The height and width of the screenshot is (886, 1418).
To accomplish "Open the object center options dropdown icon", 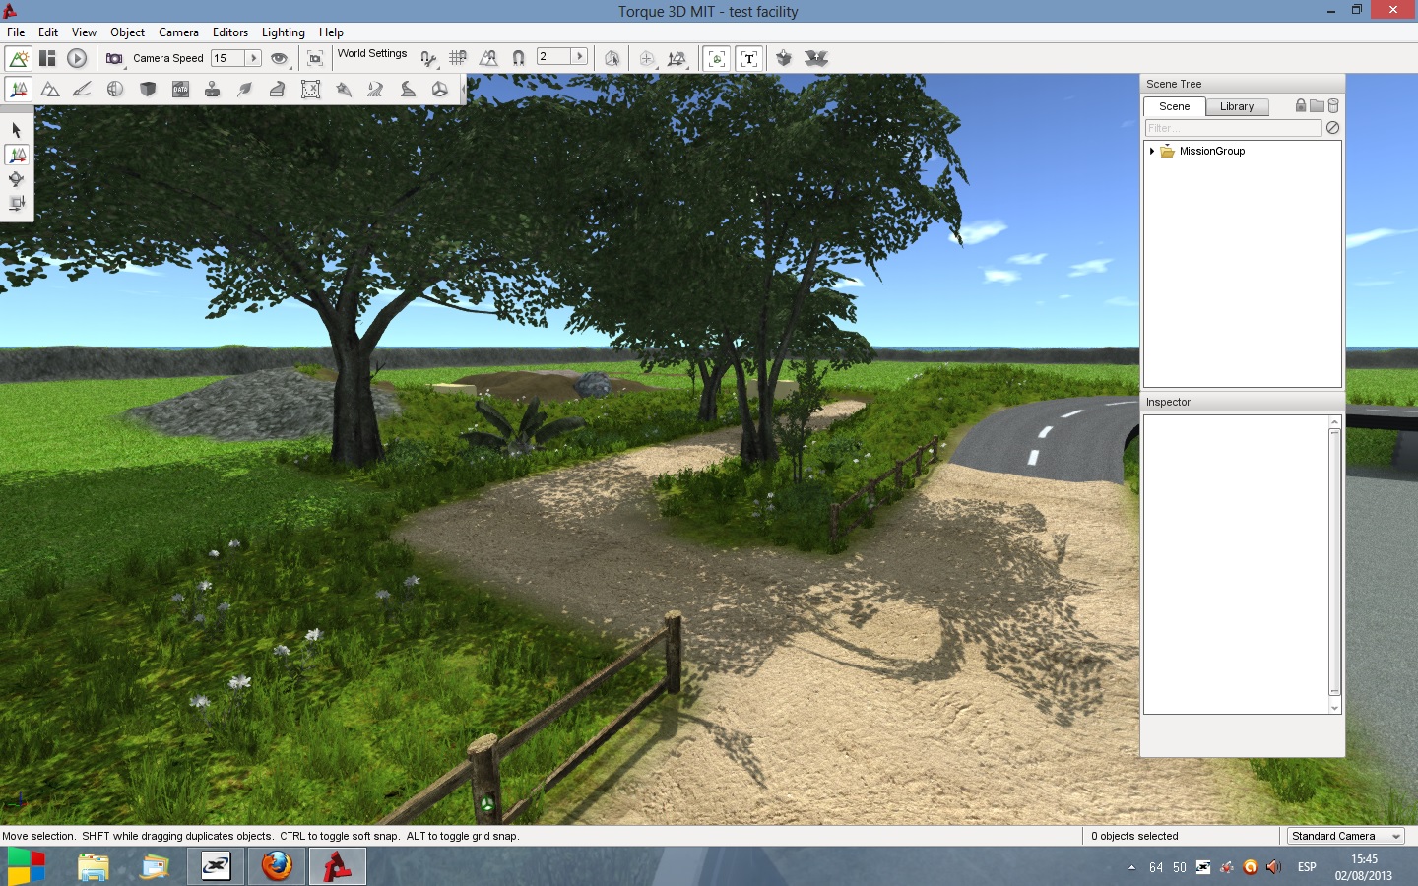I will point(648,59).
